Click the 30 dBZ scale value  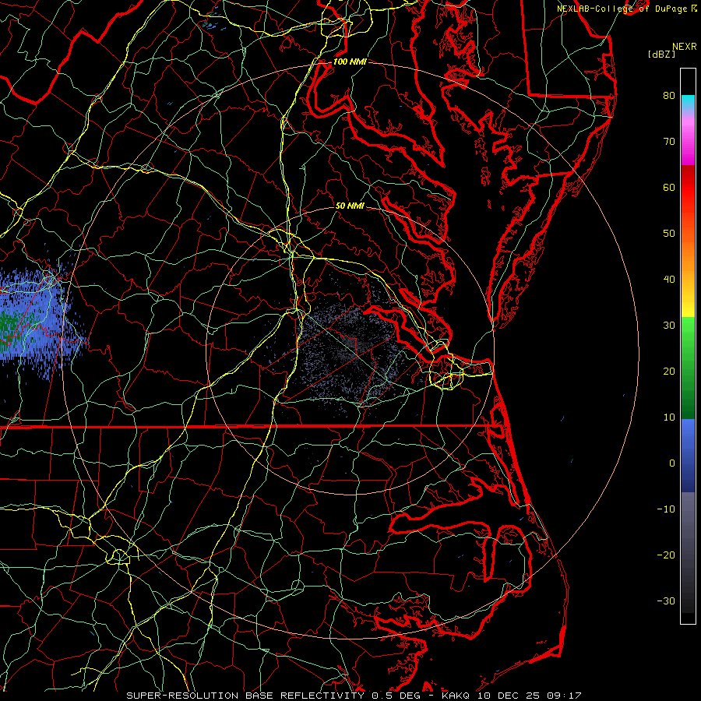point(669,325)
